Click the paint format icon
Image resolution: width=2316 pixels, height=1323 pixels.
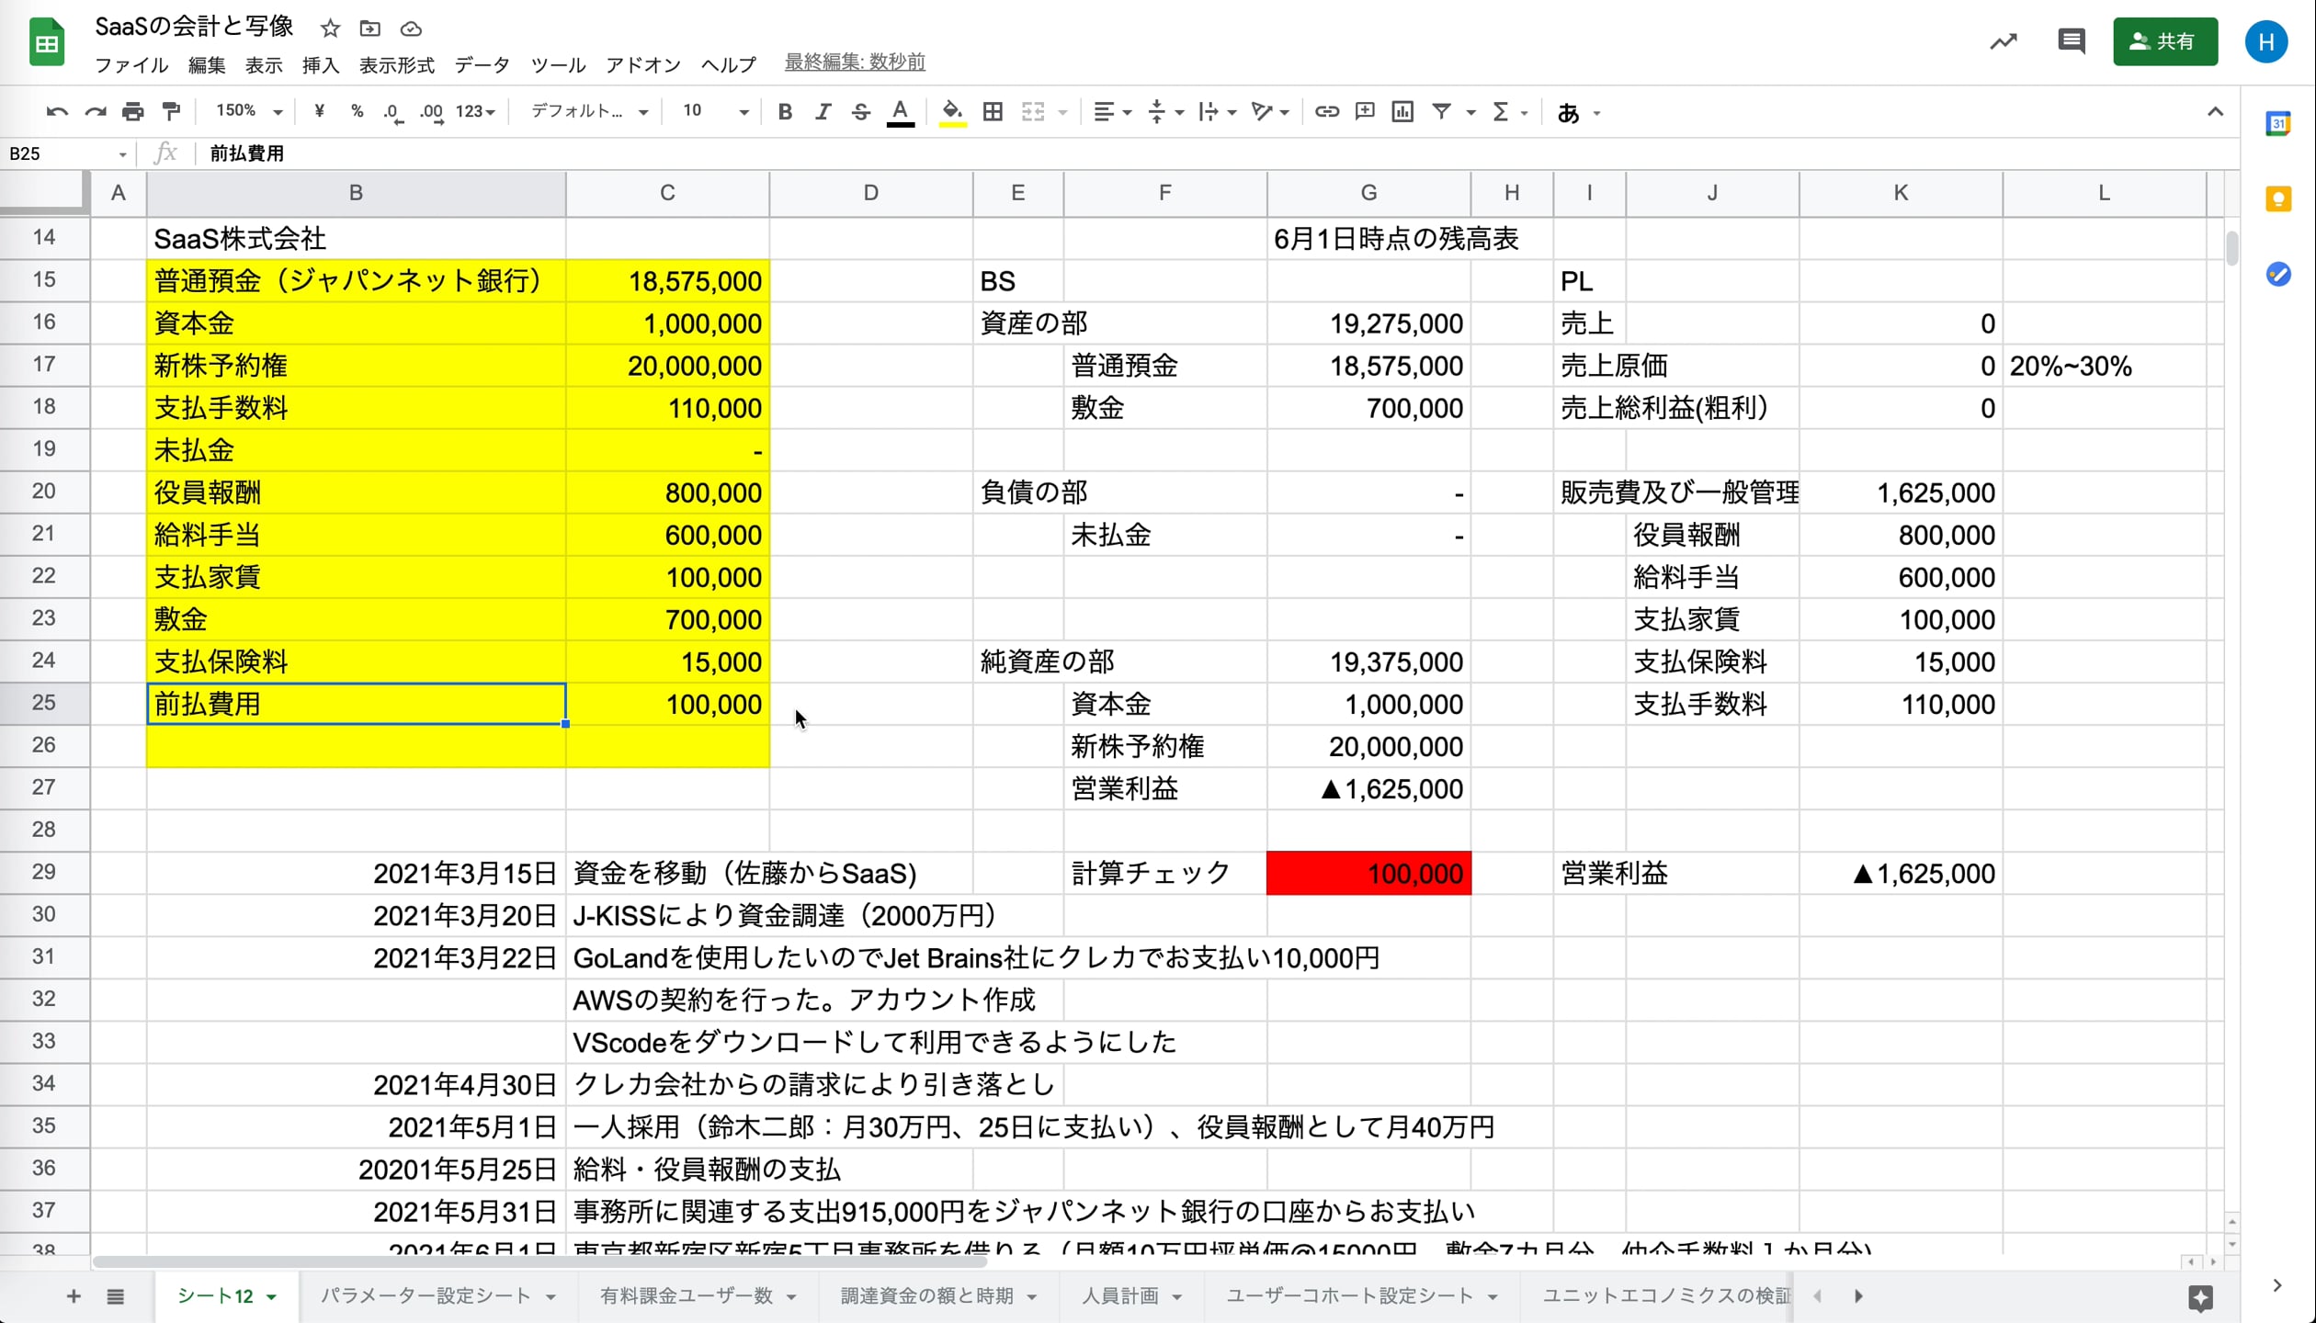(171, 111)
